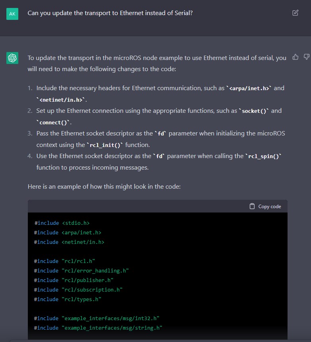Click the line including example_interfaces/msg/int32.h

pyautogui.click(x=97, y=319)
